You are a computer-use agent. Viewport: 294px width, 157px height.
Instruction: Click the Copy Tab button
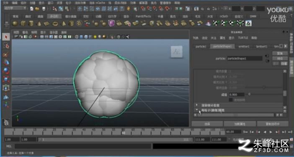coord(273,124)
